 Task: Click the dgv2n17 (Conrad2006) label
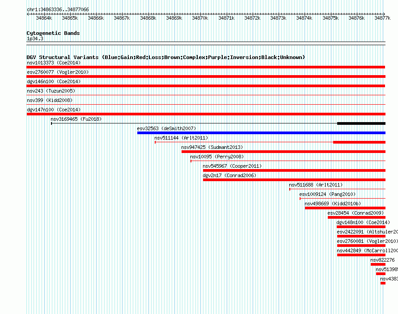coord(229,175)
